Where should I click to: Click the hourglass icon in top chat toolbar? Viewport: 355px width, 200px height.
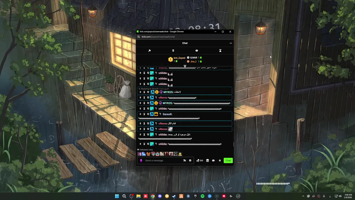(x=220, y=51)
